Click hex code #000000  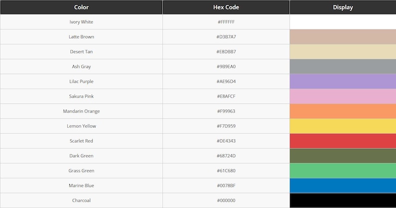click(226, 201)
